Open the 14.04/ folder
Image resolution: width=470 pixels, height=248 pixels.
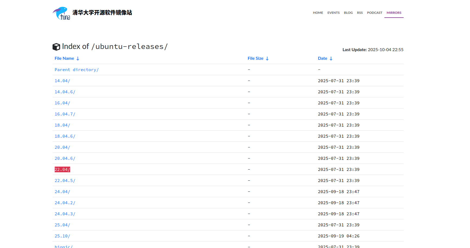coord(62,81)
